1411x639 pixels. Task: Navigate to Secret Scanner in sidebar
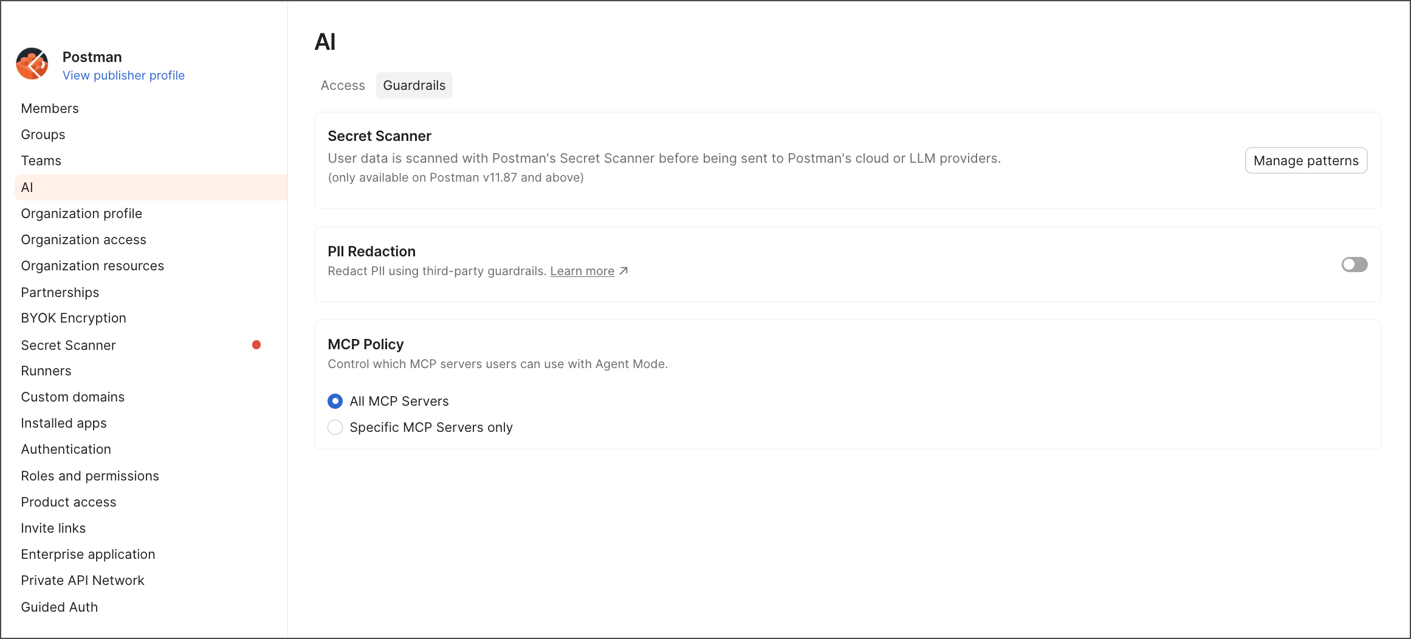pos(68,346)
